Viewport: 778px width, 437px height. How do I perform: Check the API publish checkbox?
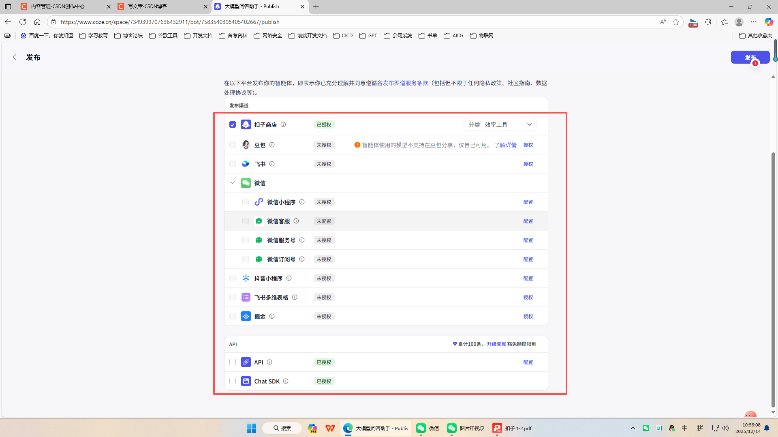[233, 362]
